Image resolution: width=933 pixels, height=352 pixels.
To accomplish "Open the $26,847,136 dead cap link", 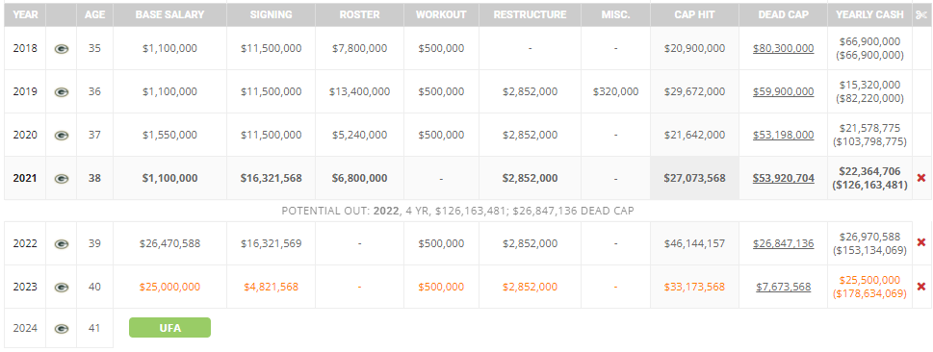I will point(783,243).
